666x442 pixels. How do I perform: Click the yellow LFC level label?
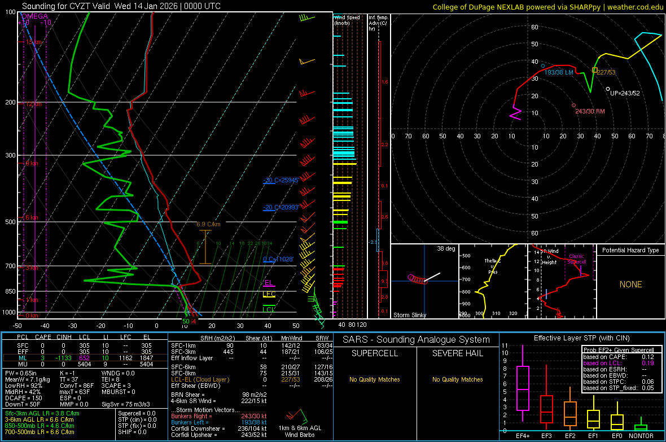tap(269, 294)
